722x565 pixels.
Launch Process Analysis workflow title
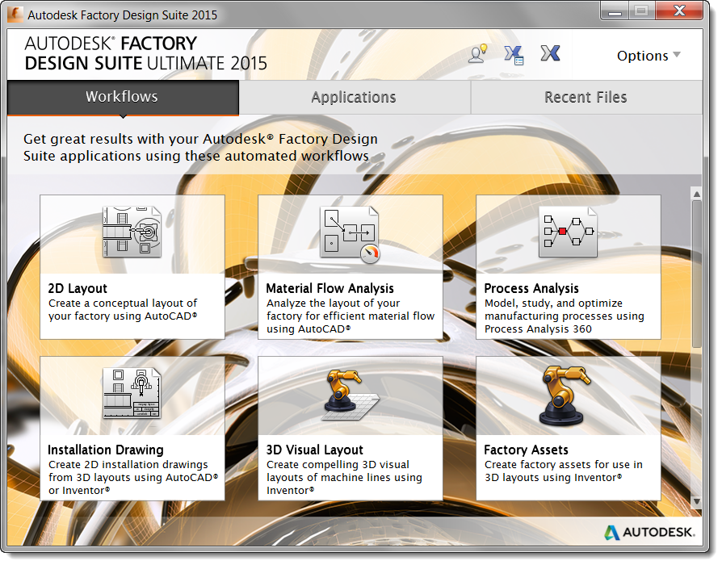[531, 288]
